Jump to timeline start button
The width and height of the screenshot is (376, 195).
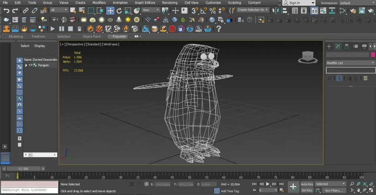[x=254, y=184]
